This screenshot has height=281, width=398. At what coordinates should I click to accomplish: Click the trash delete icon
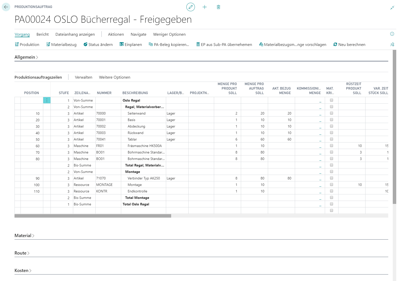(x=218, y=7)
